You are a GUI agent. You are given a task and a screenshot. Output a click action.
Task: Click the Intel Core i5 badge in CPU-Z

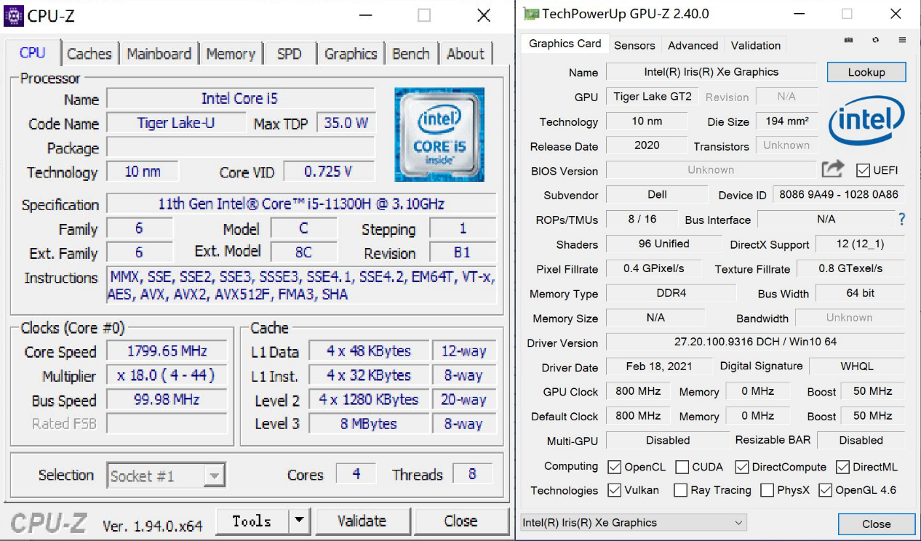click(439, 135)
